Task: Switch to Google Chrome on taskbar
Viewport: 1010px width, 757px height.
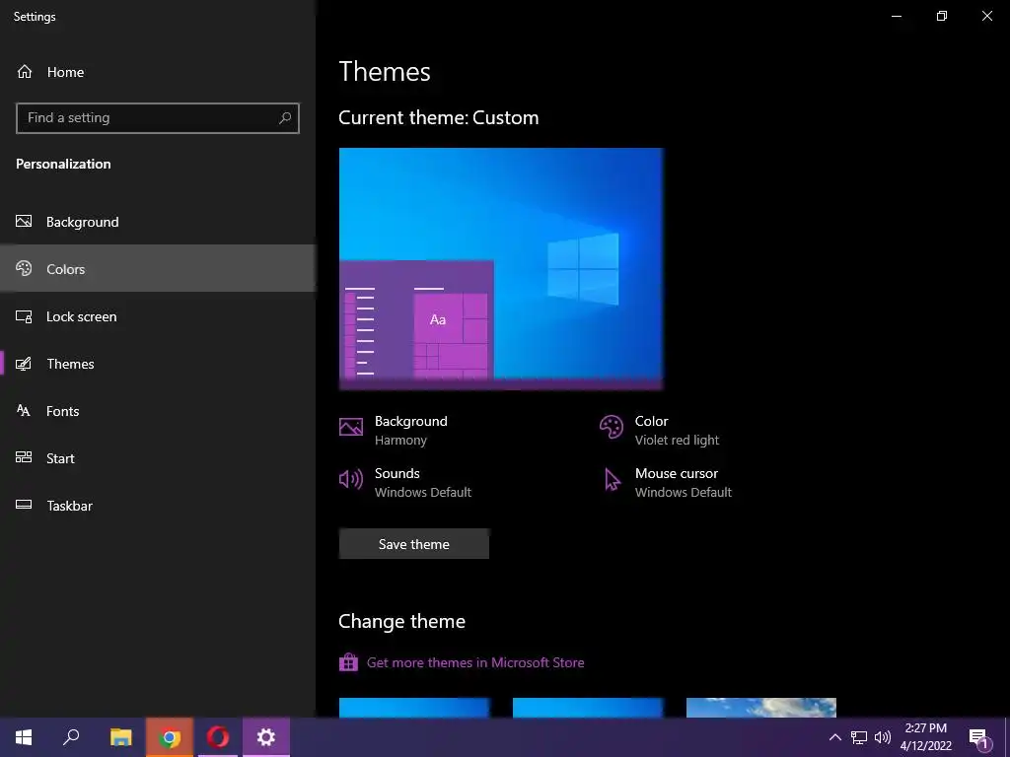Action: [x=170, y=737]
